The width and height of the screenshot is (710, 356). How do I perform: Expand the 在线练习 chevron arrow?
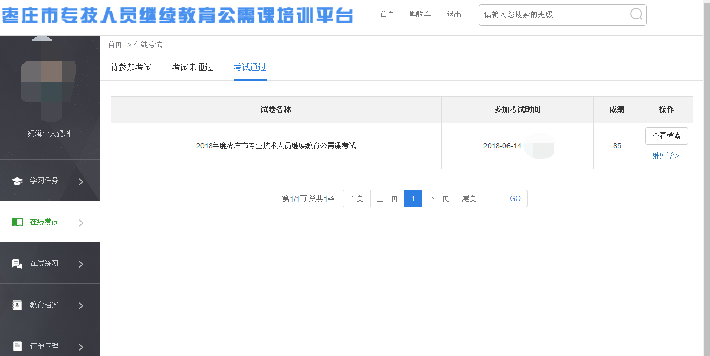click(81, 264)
